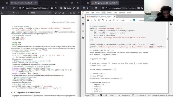Open the JupyterLab View menu
173x97 pixels.
pyautogui.click(x=98, y=13)
